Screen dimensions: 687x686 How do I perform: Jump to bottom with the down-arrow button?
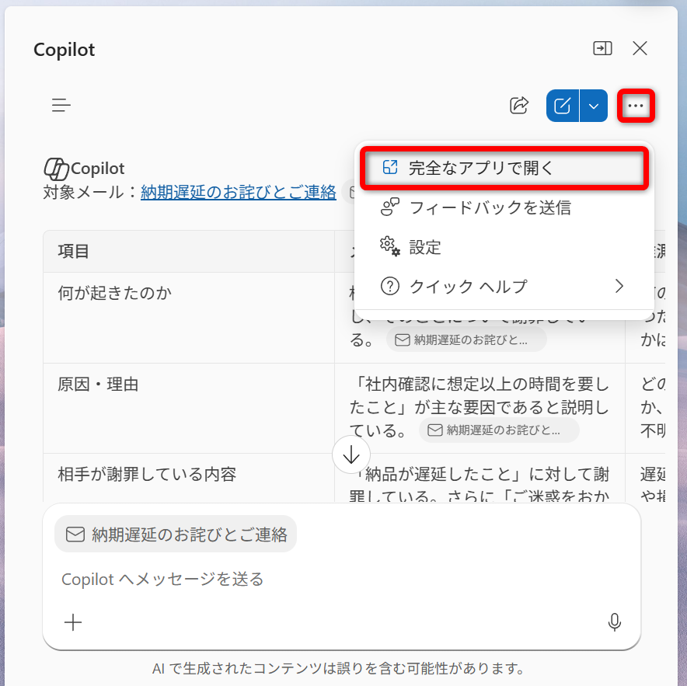click(351, 454)
